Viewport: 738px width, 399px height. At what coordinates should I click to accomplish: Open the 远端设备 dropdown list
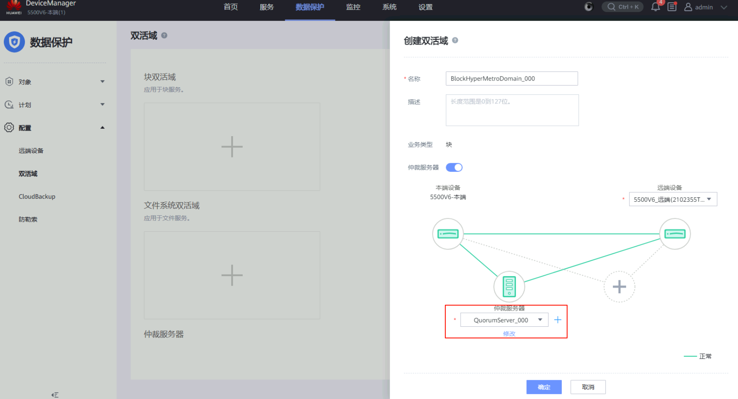[673, 199]
